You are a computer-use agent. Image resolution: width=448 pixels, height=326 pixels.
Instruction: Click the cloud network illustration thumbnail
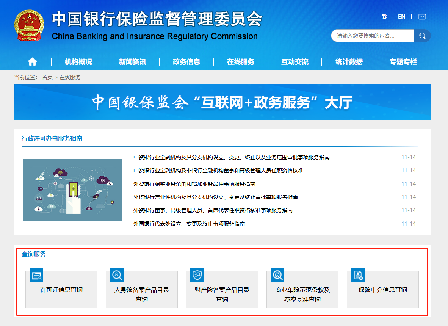point(72,190)
